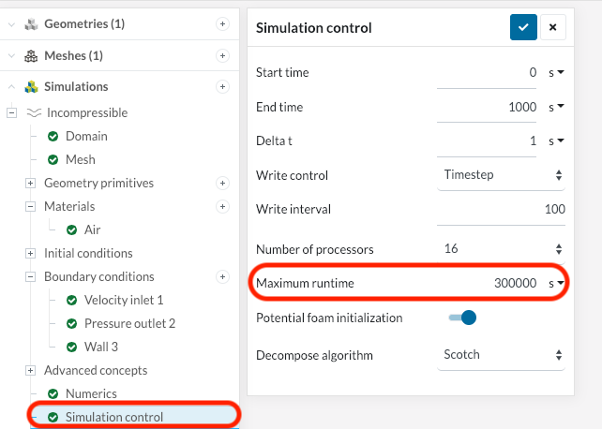Open the Air material entry

tap(92, 229)
